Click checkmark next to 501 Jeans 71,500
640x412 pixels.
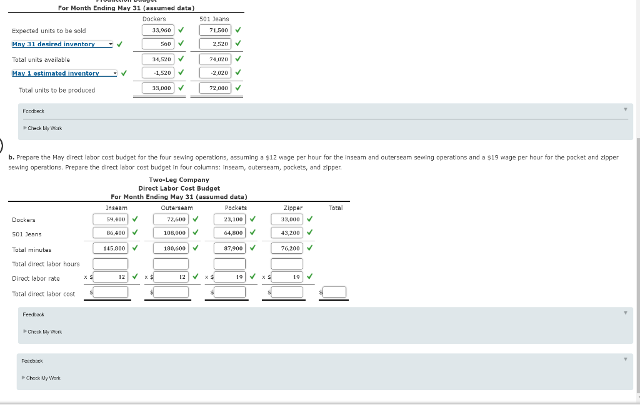point(238,29)
